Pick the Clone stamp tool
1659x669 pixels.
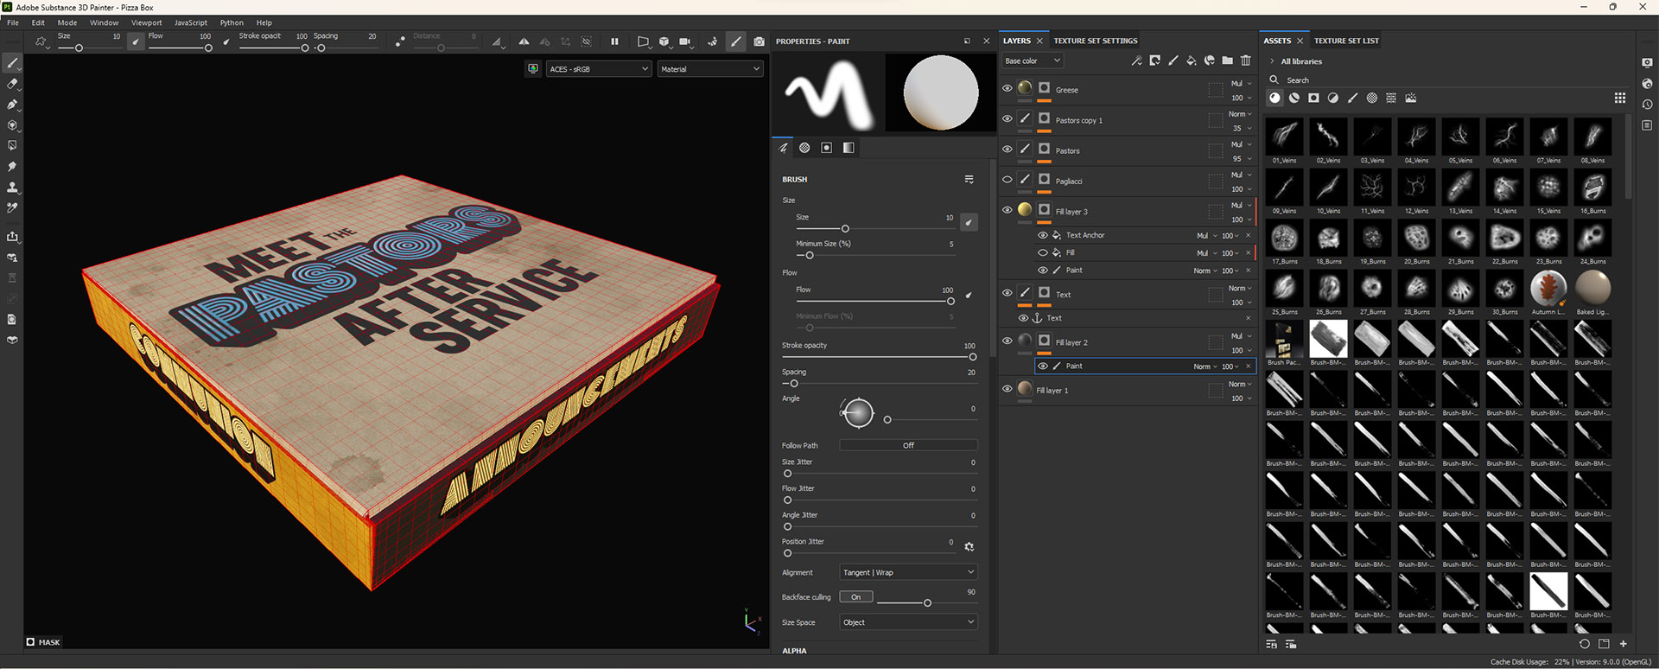point(12,188)
